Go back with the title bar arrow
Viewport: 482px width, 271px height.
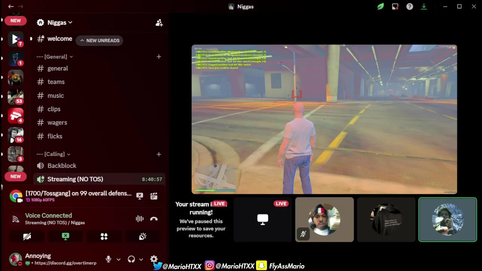[x=11, y=6]
